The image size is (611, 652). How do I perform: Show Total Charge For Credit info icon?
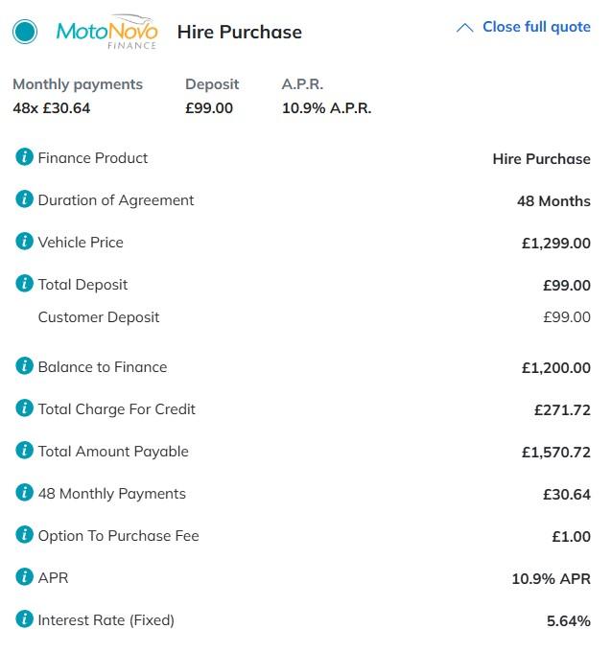(x=24, y=408)
